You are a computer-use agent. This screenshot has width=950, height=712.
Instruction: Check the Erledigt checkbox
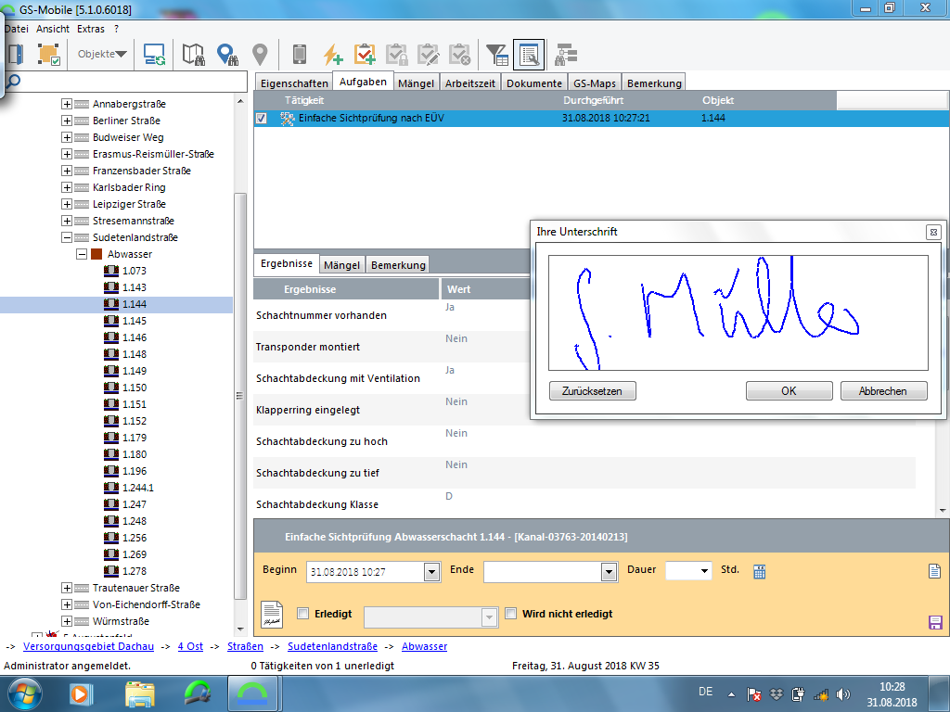(x=302, y=614)
